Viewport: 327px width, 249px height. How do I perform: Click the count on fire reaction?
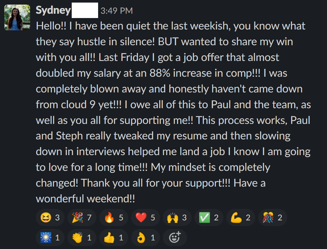[121, 218]
